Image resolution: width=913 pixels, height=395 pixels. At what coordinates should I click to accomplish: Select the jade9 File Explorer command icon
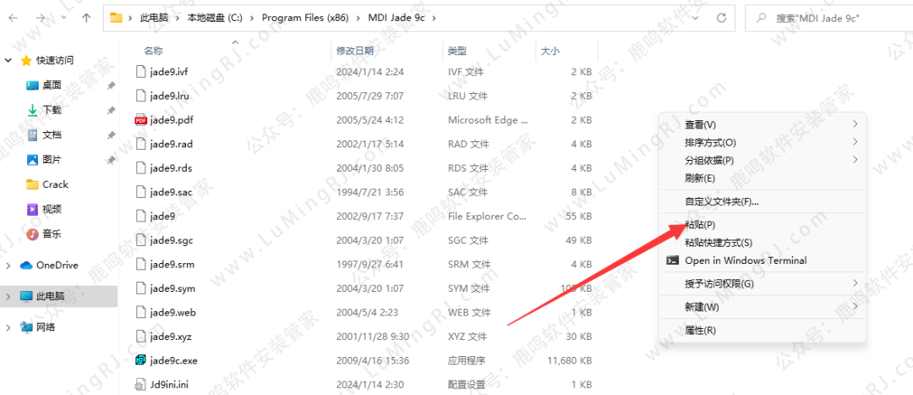(x=139, y=217)
